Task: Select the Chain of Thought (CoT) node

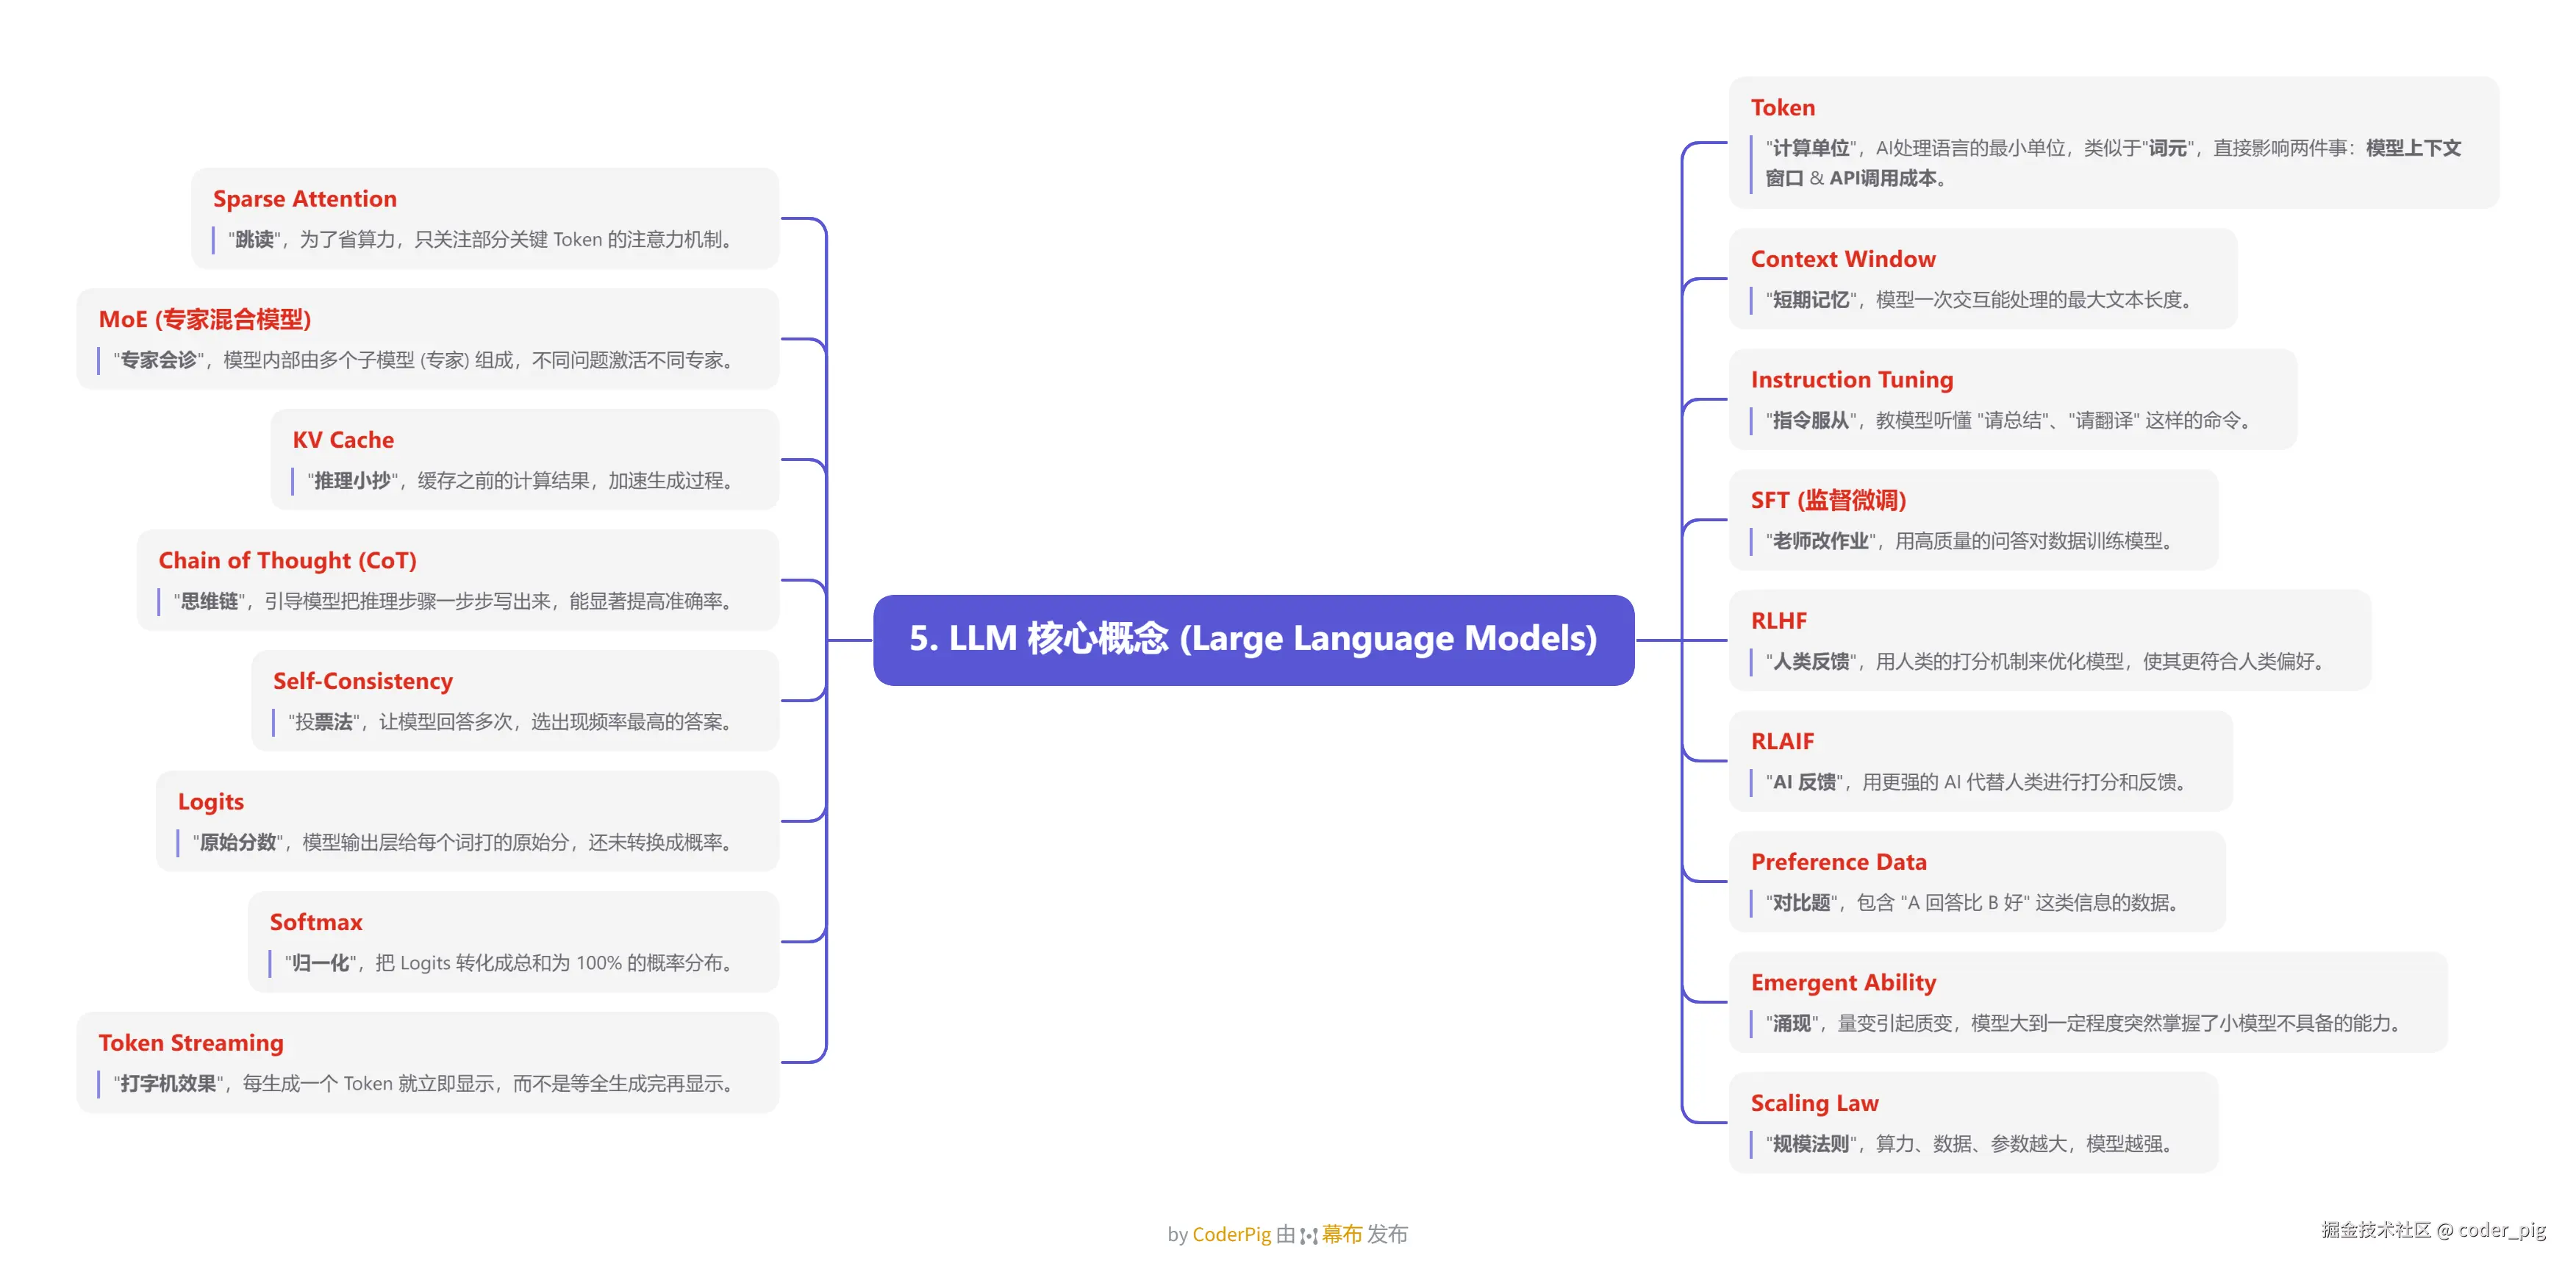Action: [x=287, y=561]
